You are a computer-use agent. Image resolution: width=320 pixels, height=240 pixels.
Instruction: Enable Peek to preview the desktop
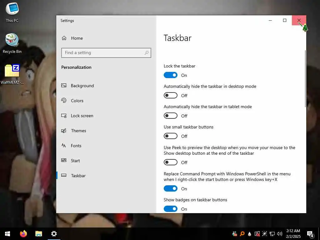coord(171,162)
